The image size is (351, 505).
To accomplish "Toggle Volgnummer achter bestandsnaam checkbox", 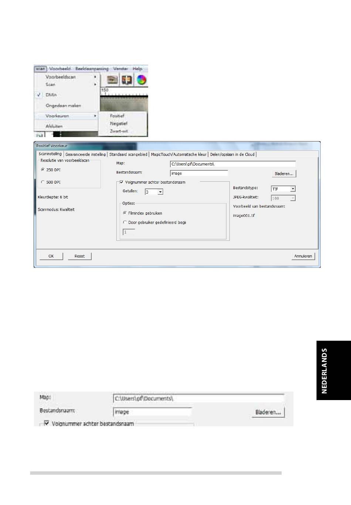I will 121,182.
